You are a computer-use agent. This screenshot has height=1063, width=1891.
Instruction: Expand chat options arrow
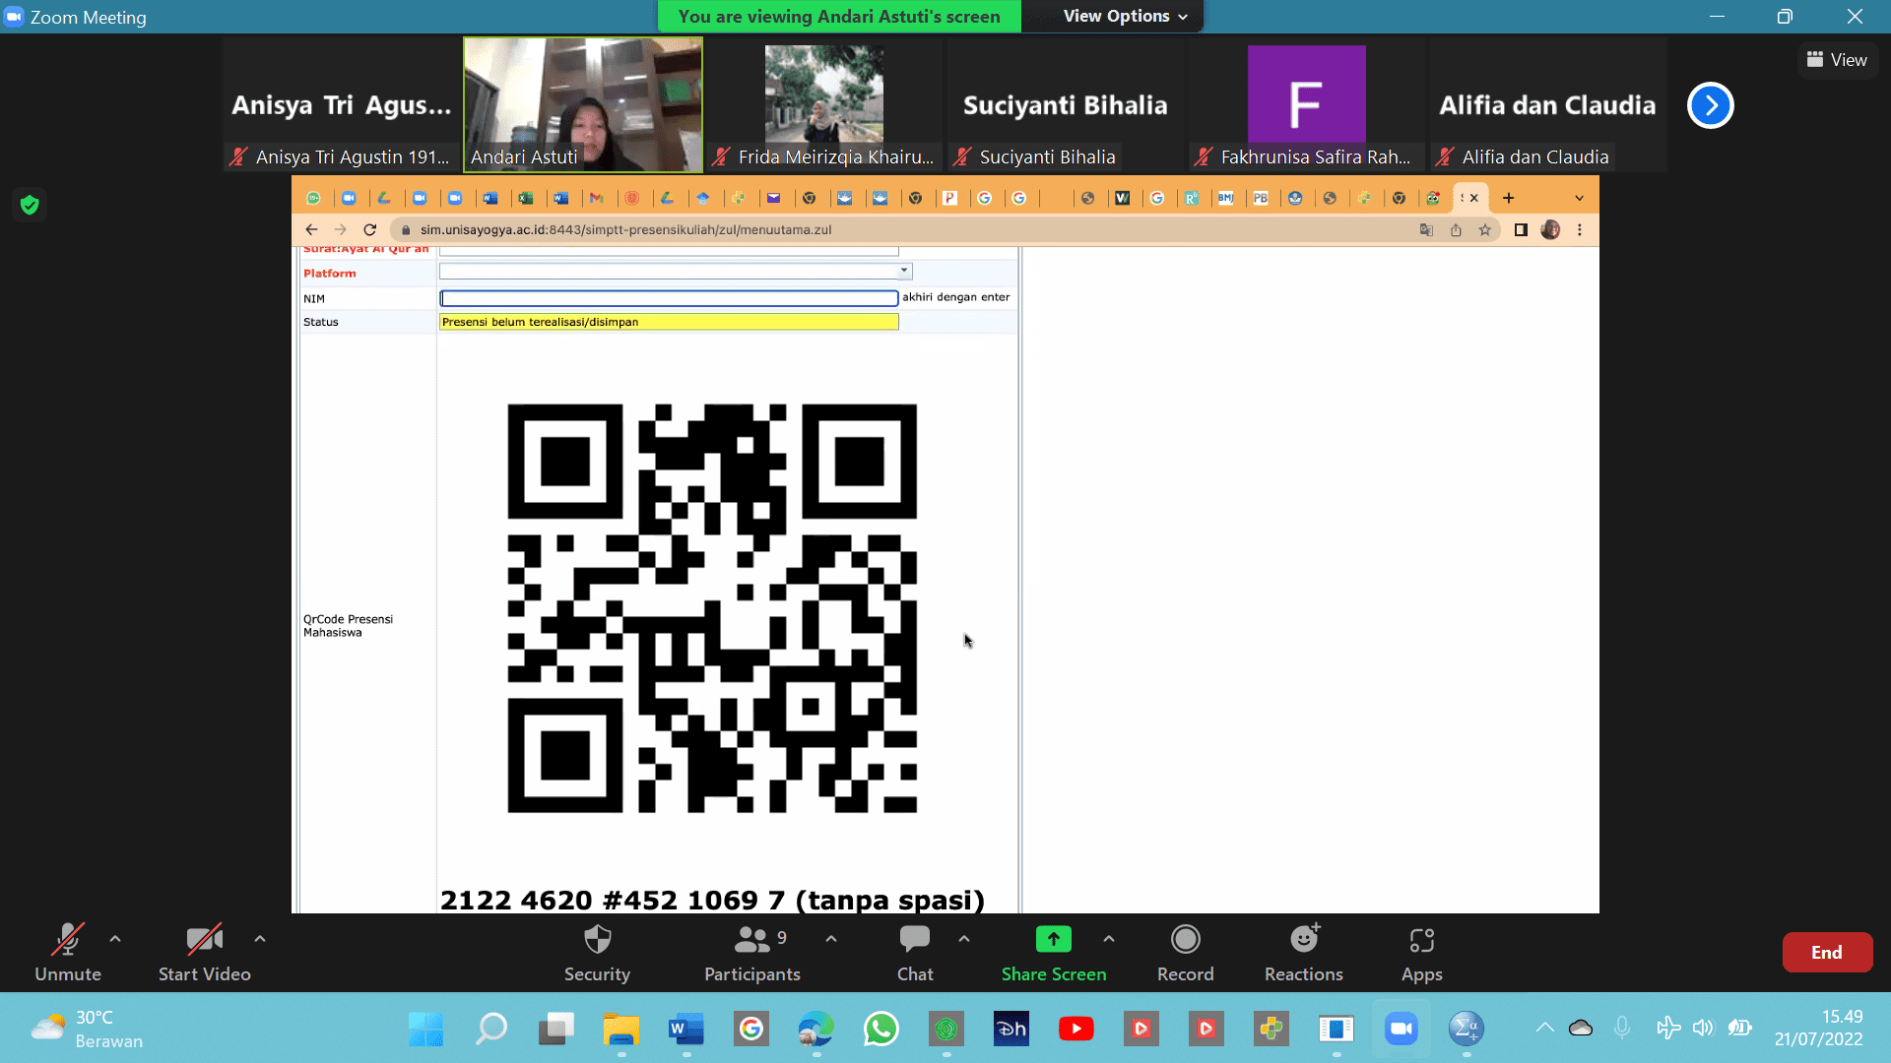coord(964,939)
